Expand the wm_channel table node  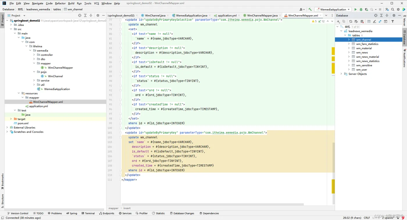coord(349,40)
